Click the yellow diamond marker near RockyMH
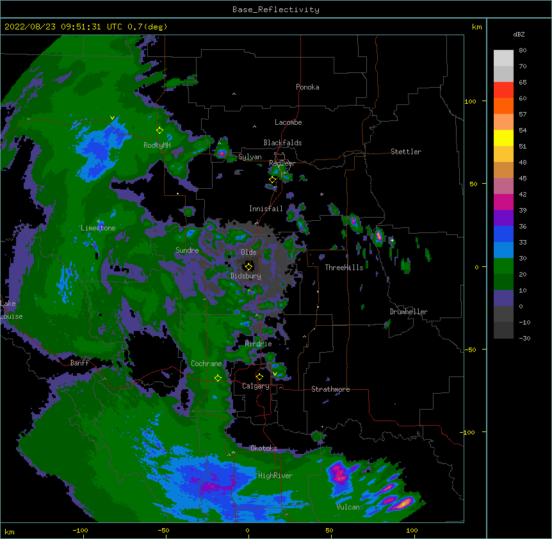The image size is (552, 539). point(159,131)
